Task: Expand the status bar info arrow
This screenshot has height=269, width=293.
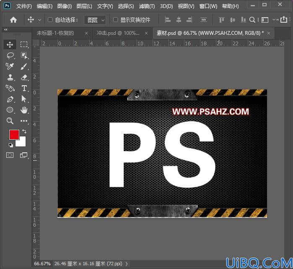Action: [x=127, y=264]
